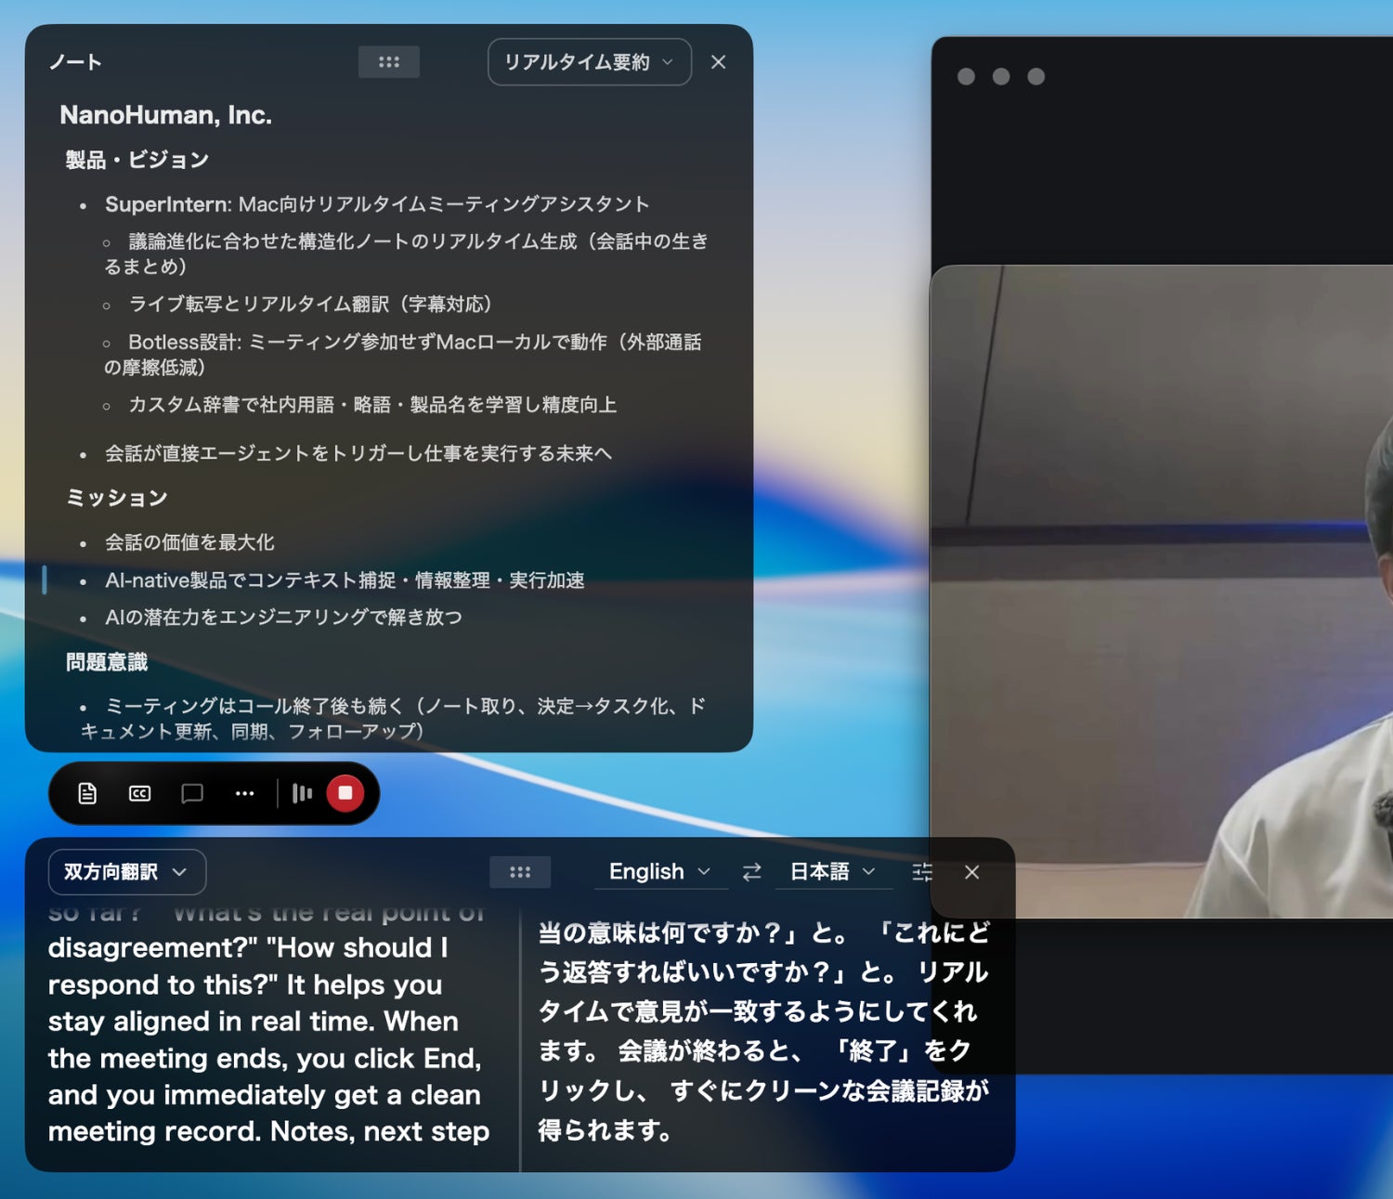
Task: Click middle gray dot in dark window
Action: click(1001, 76)
